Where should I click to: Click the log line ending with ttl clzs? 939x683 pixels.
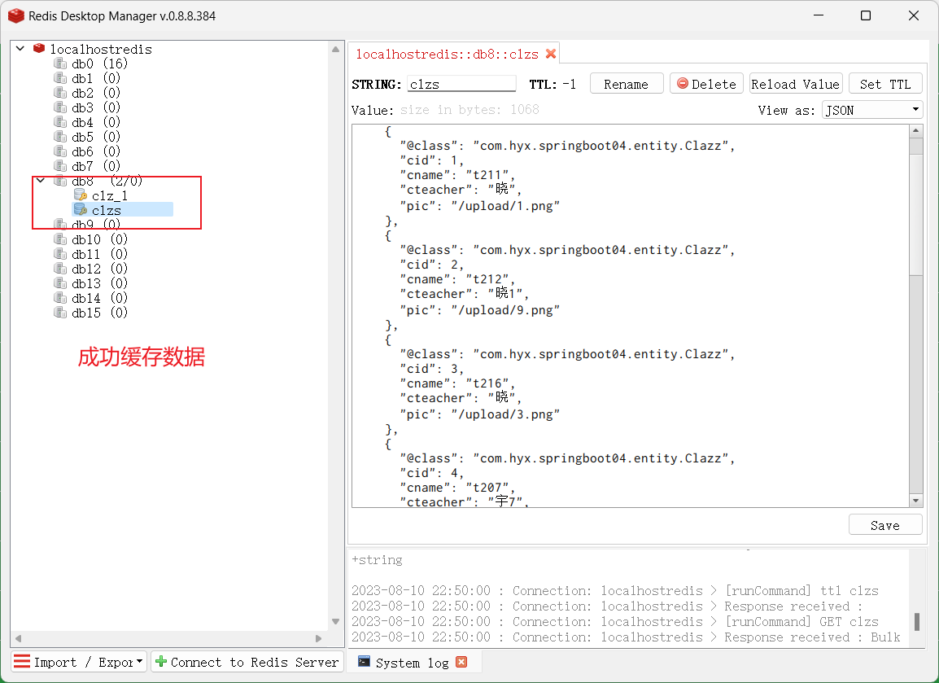[615, 591]
